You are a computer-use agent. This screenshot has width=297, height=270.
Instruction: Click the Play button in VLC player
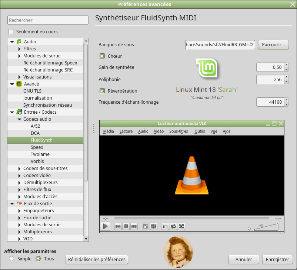[105, 226]
